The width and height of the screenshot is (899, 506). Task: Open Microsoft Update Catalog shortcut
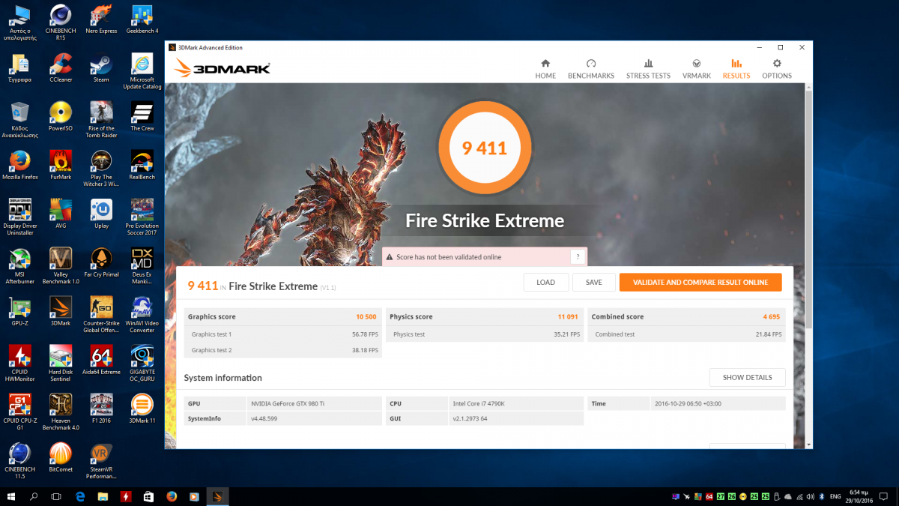pos(142,71)
